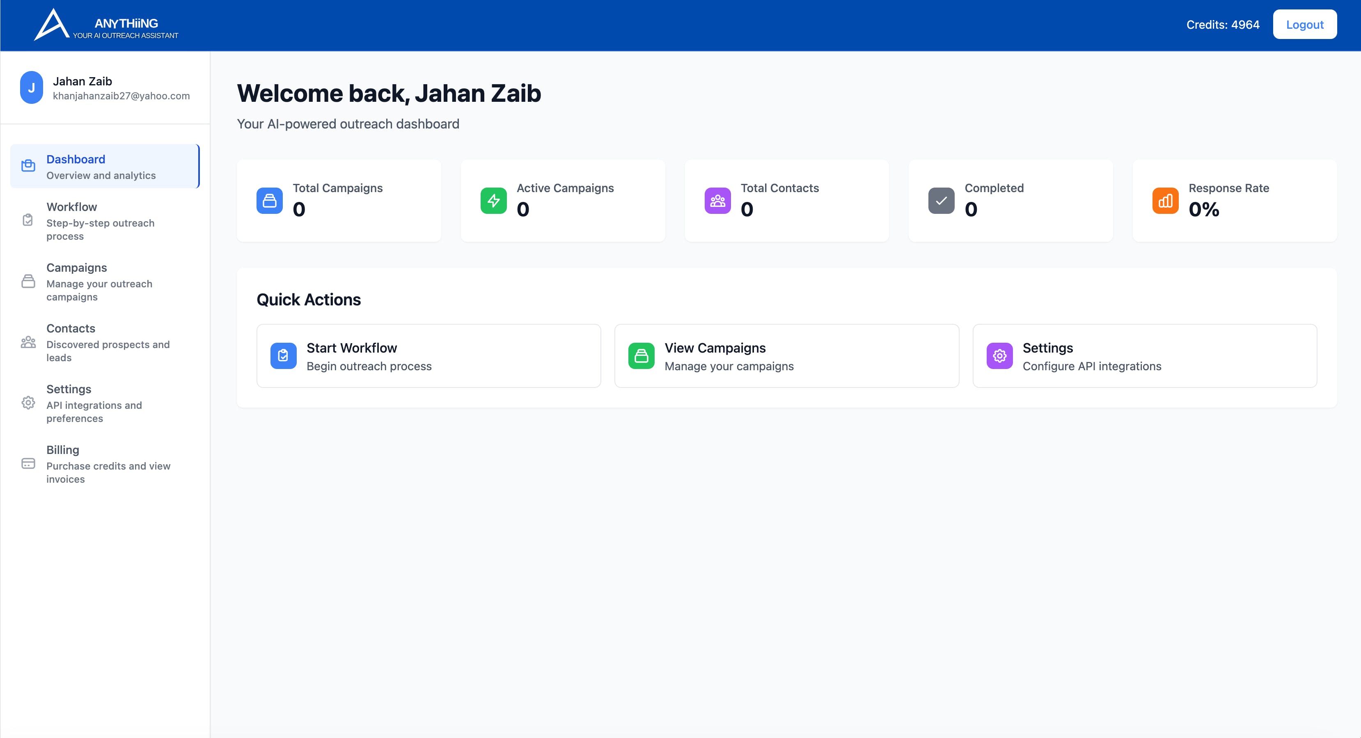Click the green View Campaigns icon

[641, 355]
